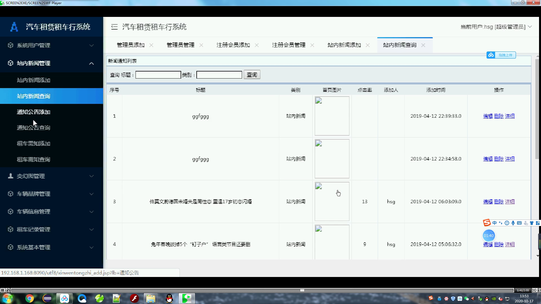The height and width of the screenshot is (304, 541).
Task: Open current user hsg dropdown
Action: tap(496, 27)
